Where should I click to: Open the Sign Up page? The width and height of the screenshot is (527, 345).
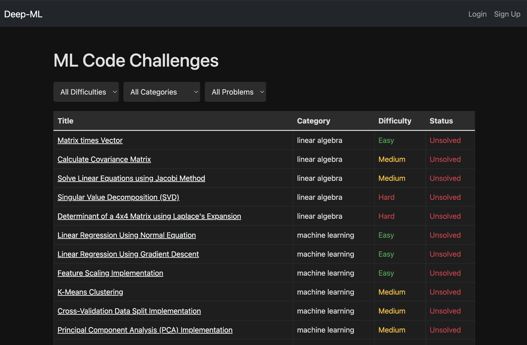point(507,14)
